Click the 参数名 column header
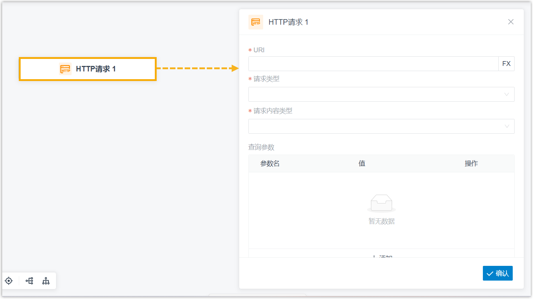This screenshot has height=299, width=533. [270, 163]
